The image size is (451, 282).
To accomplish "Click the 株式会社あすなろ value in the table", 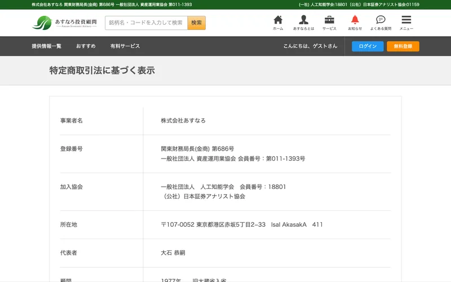I will pyautogui.click(x=183, y=121).
